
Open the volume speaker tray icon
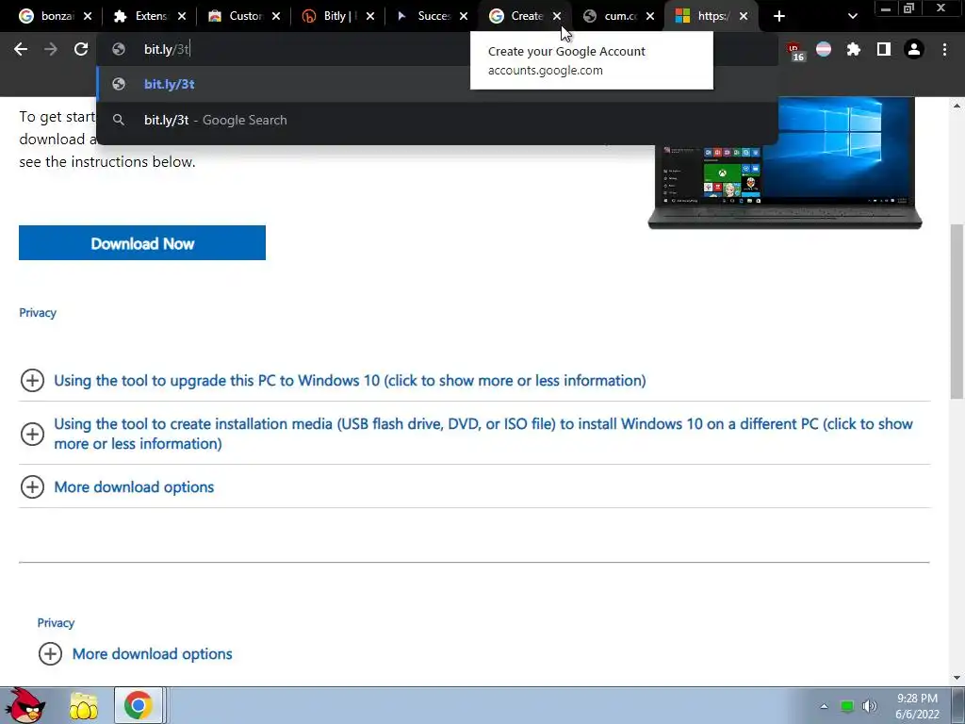[x=870, y=706]
